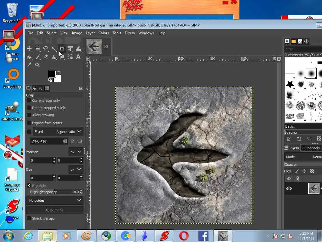Viewport: 322px width, 242px height.
Task: Click the brushes filter input field
Action: [303, 49]
